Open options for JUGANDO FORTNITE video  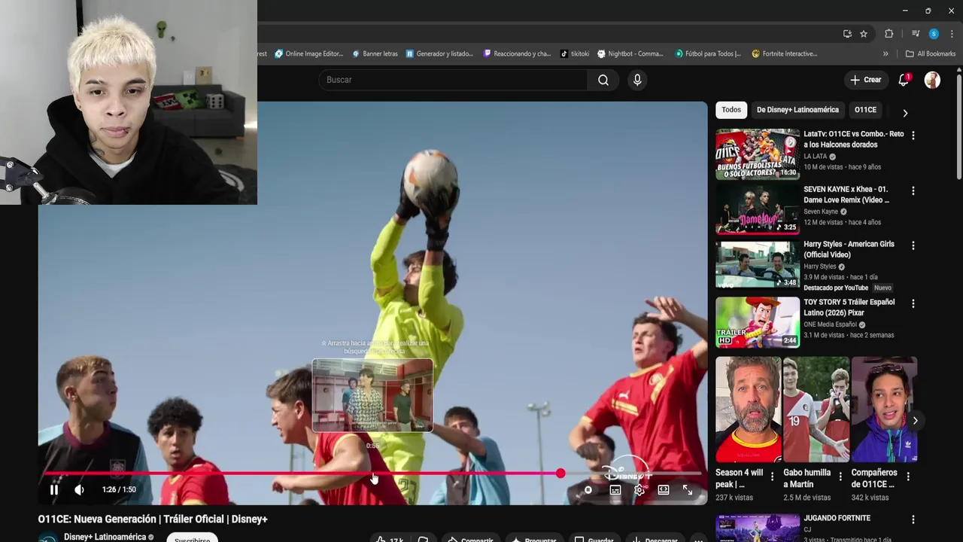tap(913, 519)
